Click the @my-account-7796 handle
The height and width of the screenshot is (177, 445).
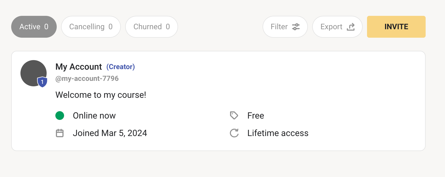point(87,79)
